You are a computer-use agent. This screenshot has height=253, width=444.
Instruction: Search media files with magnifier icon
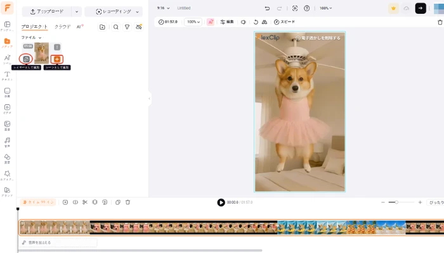click(x=116, y=27)
